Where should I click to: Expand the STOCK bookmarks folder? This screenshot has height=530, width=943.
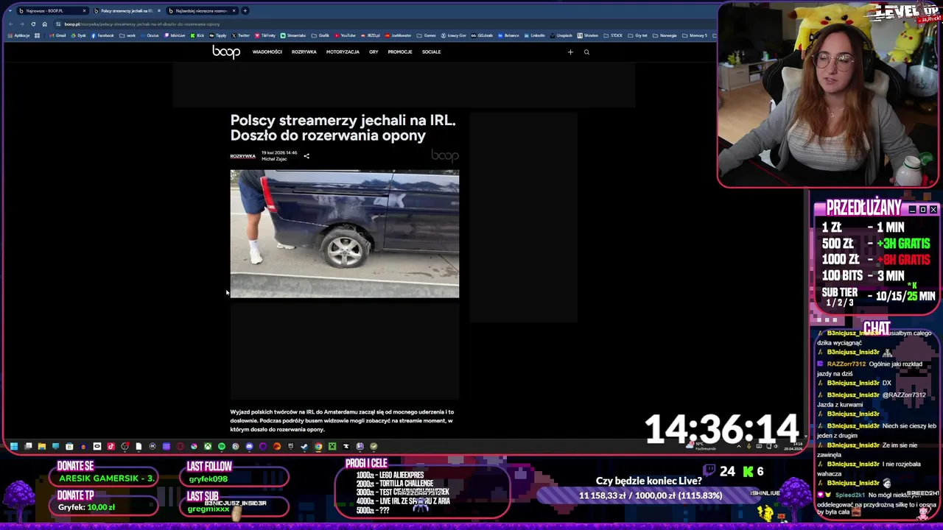(613, 35)
